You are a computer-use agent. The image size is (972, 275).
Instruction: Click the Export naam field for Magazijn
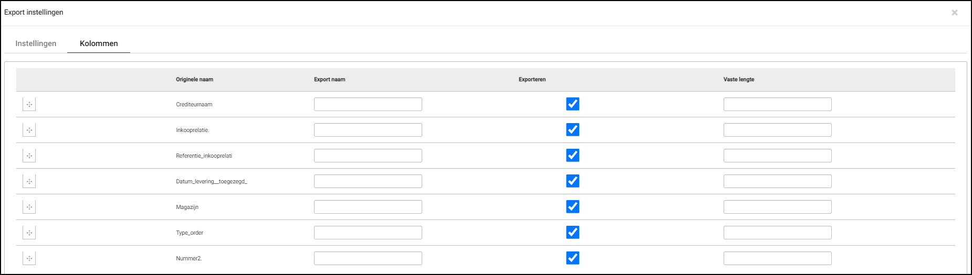[368, 207]
